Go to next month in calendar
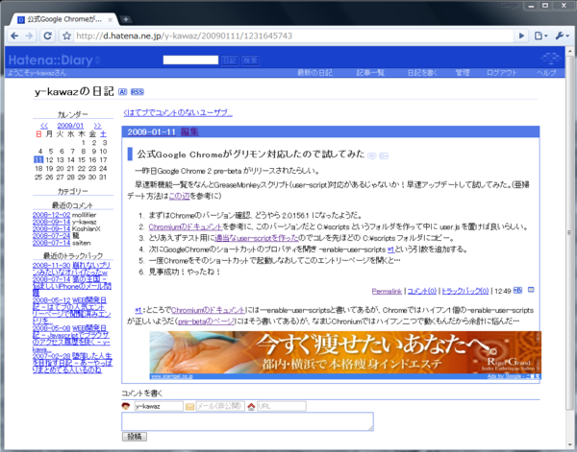This screenshot has width=577, height=452. coord(97,126)
